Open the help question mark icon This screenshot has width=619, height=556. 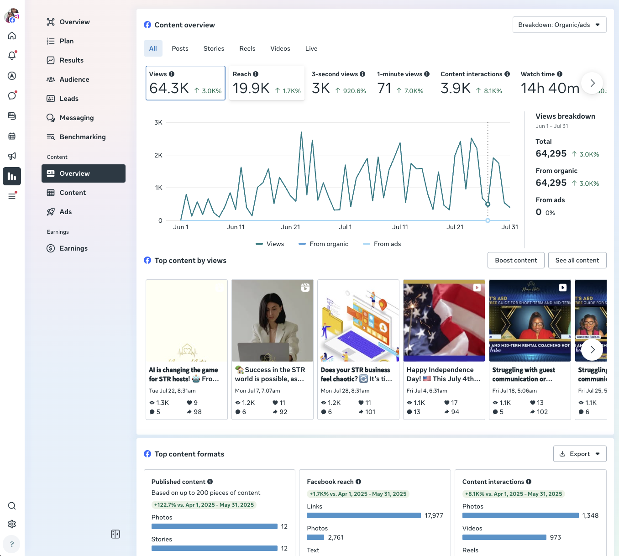click(12, 544)
